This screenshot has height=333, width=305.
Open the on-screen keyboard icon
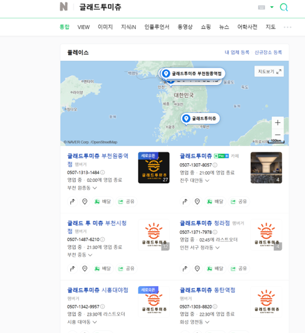[x=261, y=7]
